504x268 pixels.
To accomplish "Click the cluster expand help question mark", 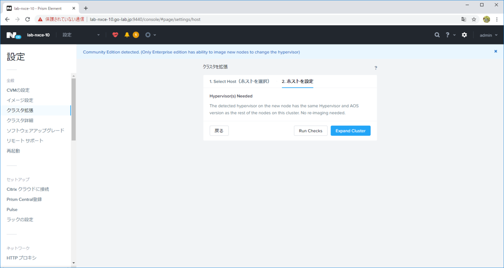I will 375,68.
